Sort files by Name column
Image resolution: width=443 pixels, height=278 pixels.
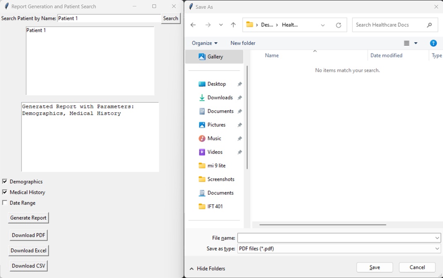272,56
